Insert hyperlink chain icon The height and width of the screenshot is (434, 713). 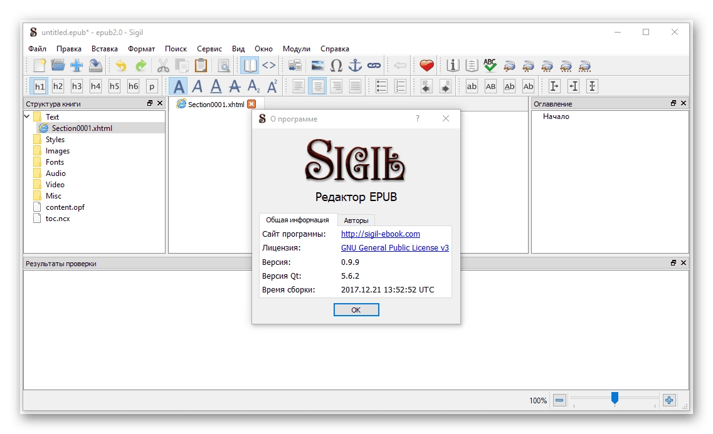tap(374, 66)
